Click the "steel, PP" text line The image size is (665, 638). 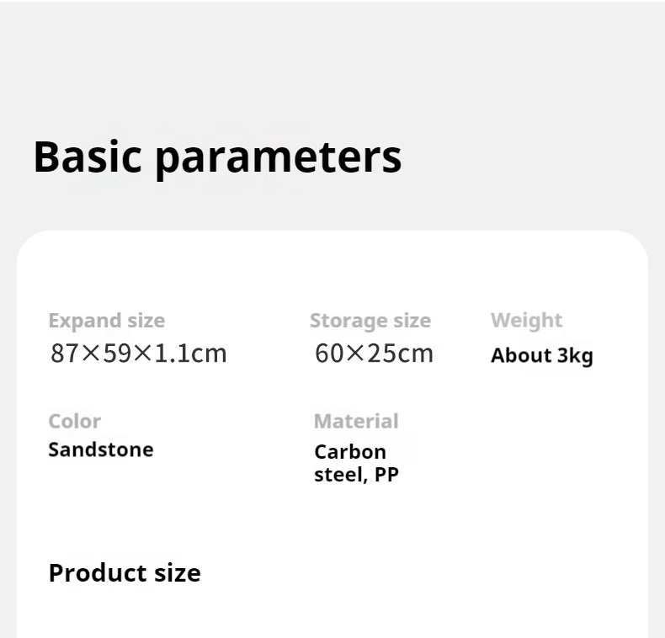click(356, 475)
